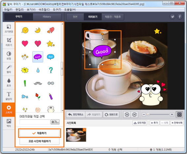Pick the purple pencil sticker
Viewport: 187px width, 154px height.
(51, 96)
